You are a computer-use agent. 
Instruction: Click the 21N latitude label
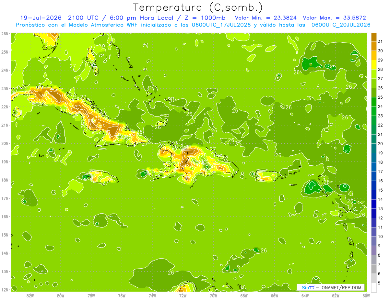pyautogui.click(x=5, y=125)
